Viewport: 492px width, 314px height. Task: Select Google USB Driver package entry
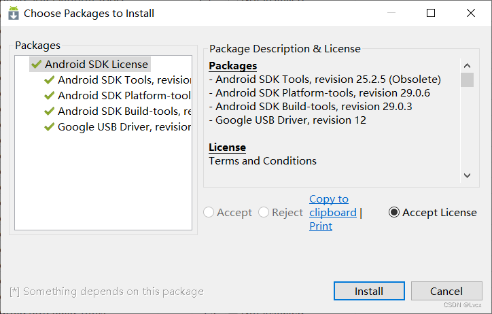point(124,127)
